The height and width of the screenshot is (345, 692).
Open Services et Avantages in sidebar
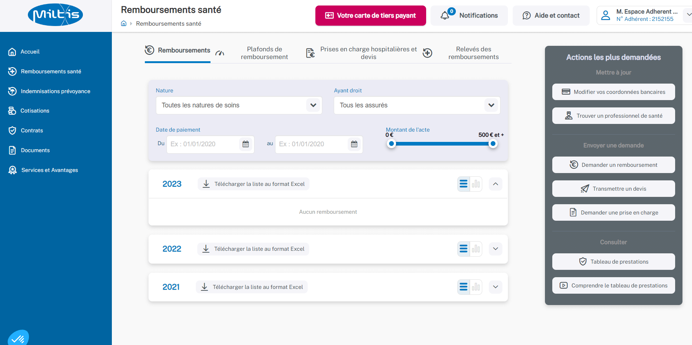[50, 170]
